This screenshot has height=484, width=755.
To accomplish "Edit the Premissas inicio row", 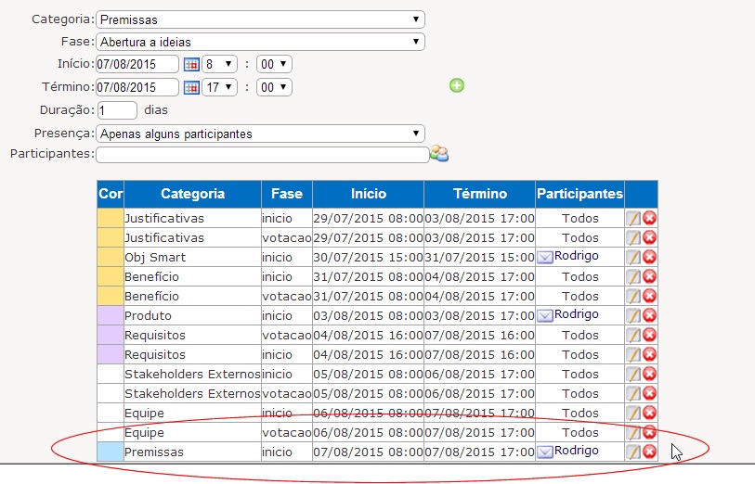I will pos(633,452).
